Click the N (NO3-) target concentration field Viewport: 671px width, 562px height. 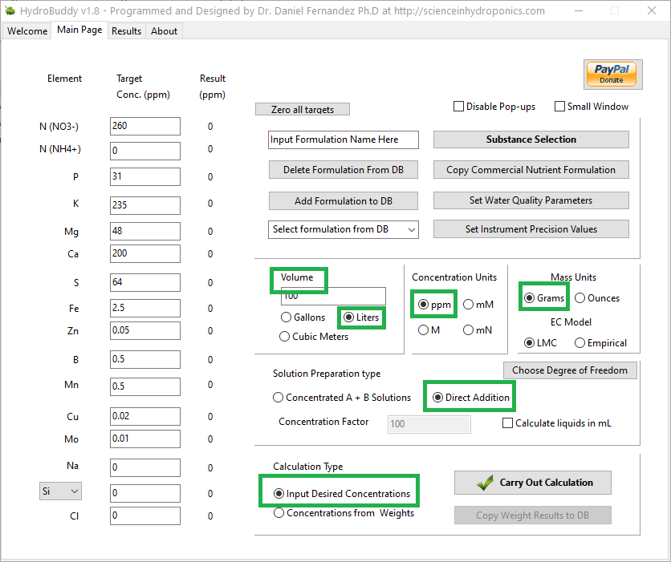[x=145, y=126]
